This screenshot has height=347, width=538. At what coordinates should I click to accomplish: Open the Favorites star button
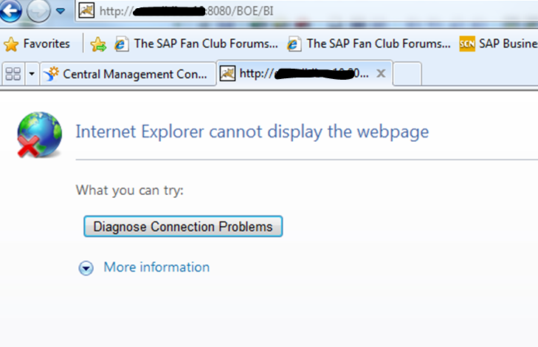[x=36, y=44]
